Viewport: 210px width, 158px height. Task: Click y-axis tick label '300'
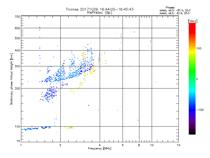17,66
